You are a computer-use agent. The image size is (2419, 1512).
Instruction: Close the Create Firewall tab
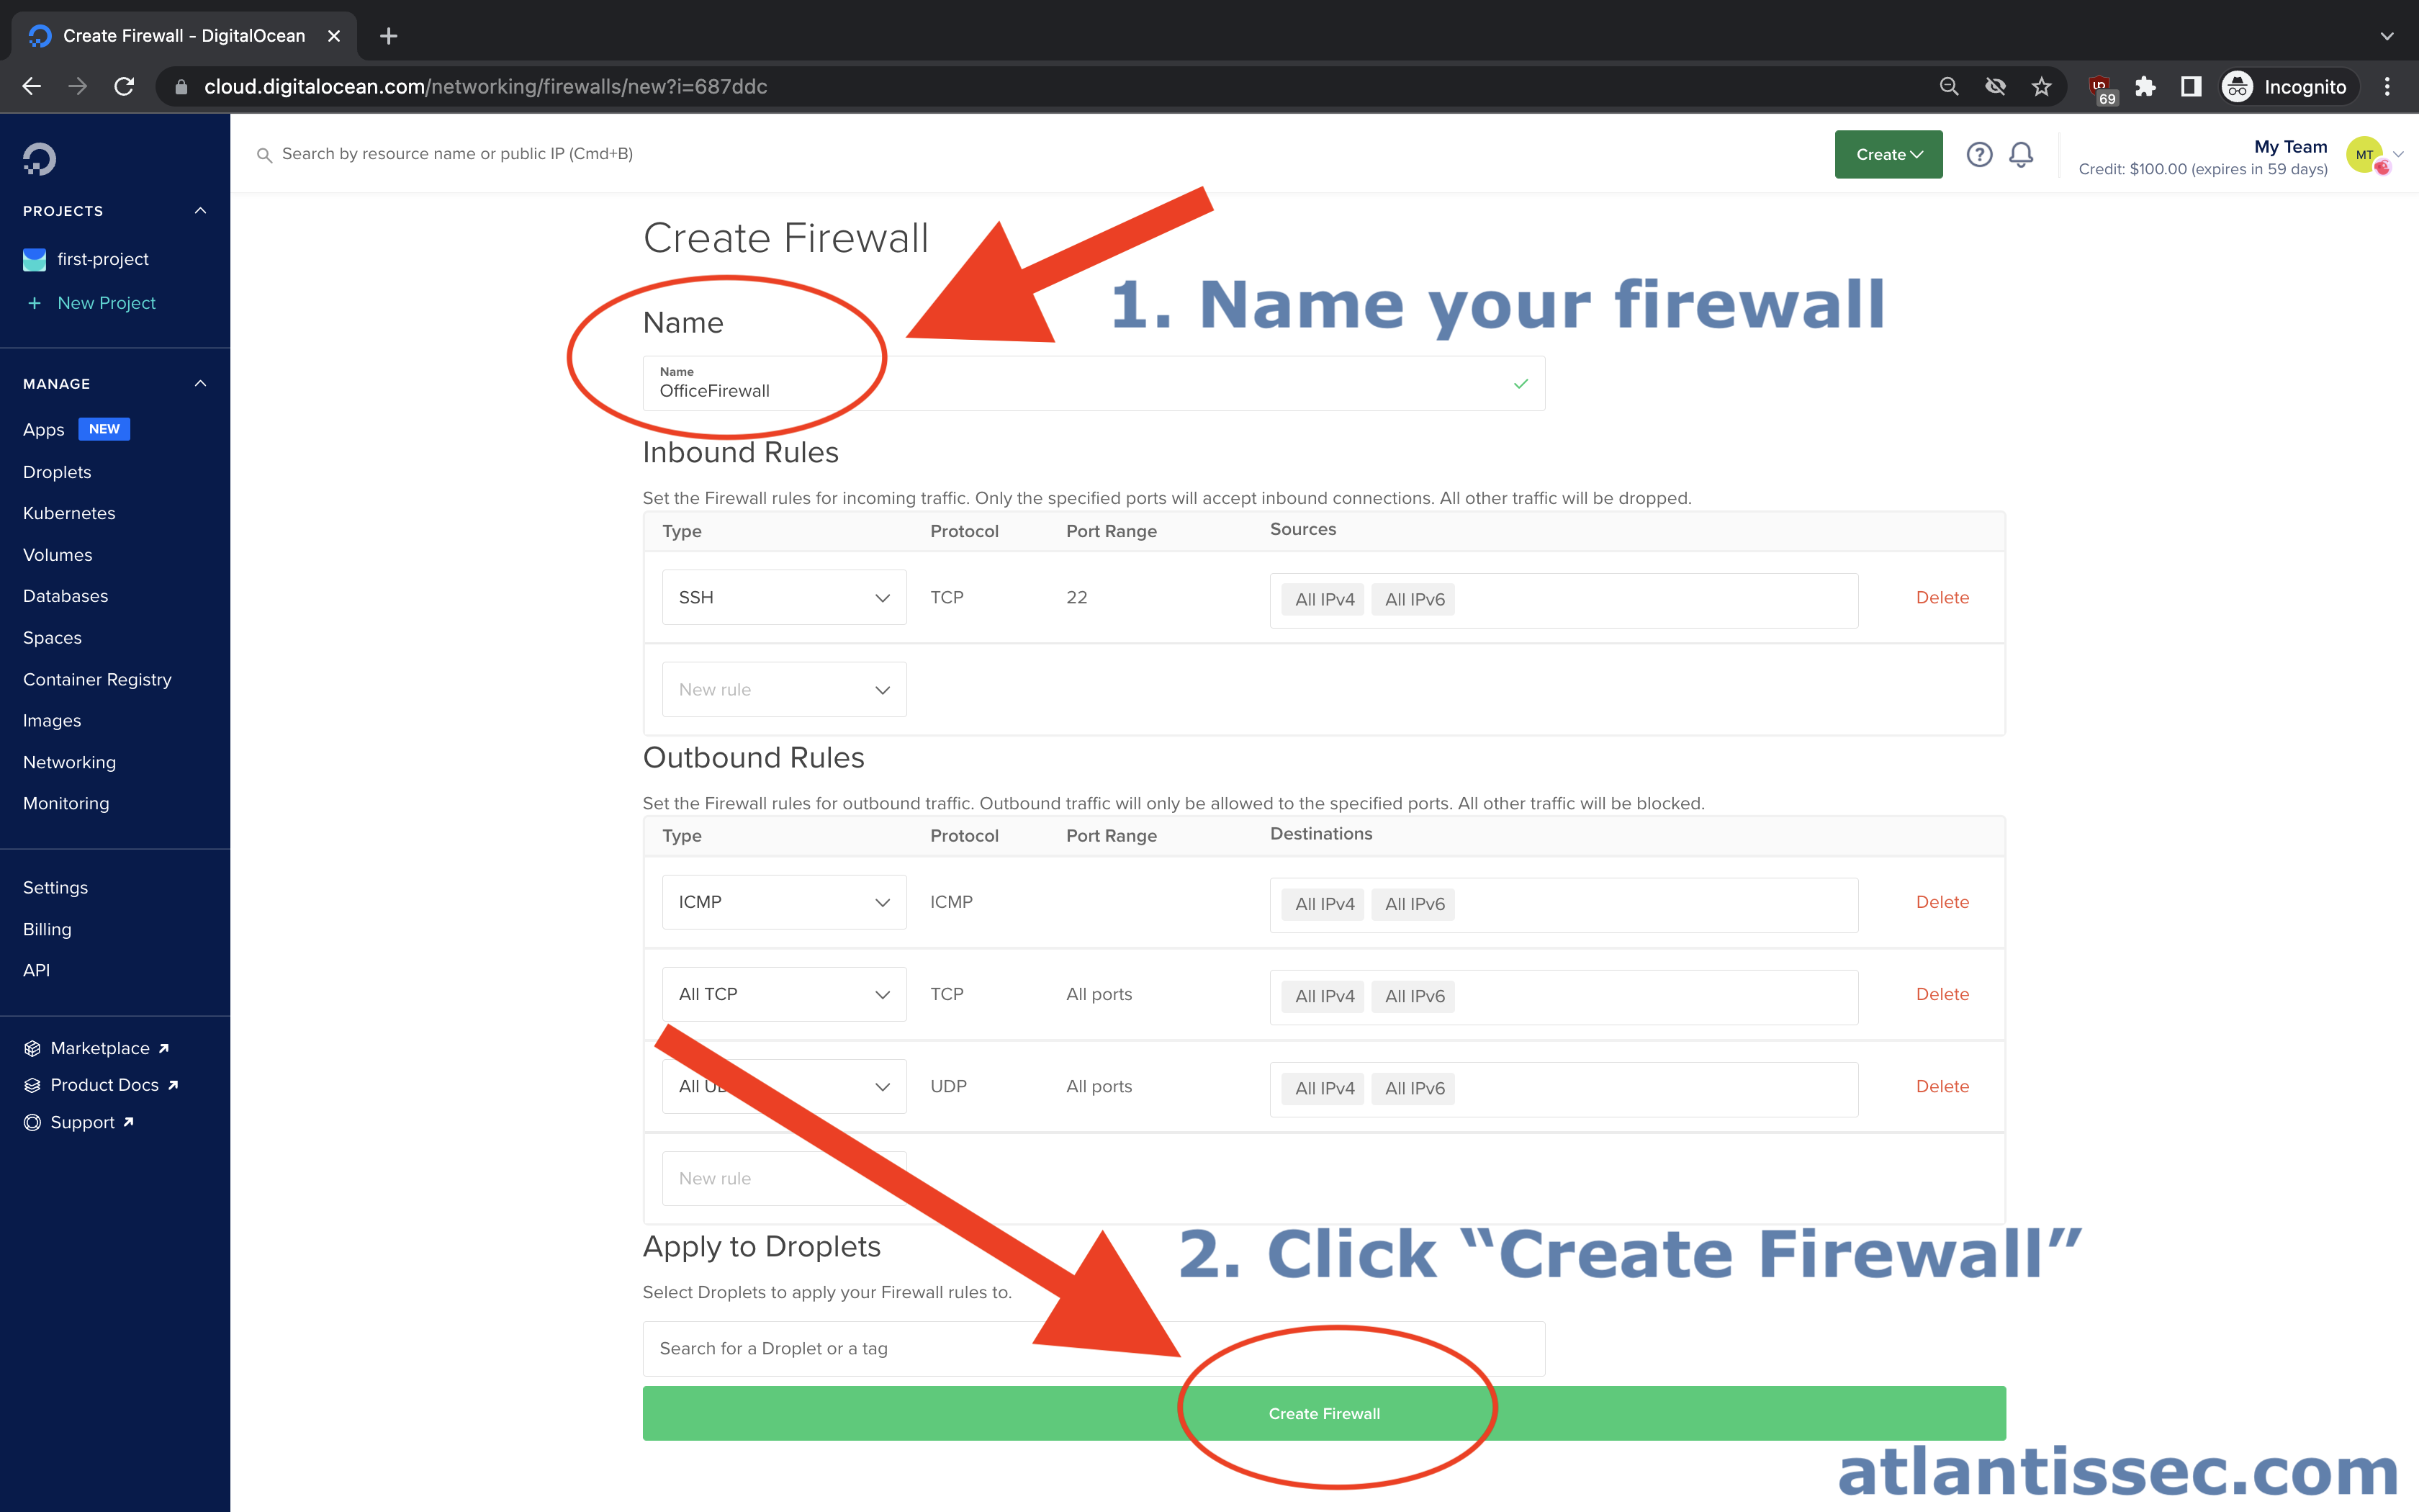[x=334, y=36]
